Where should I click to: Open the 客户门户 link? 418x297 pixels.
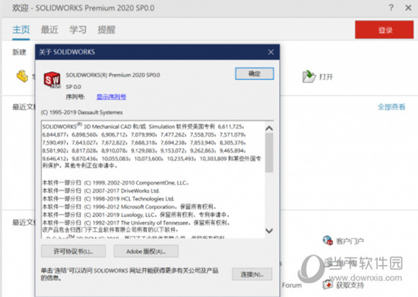[x=350, y=241]
